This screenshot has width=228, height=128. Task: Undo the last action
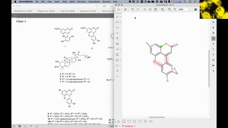click(x=132, y=10)
